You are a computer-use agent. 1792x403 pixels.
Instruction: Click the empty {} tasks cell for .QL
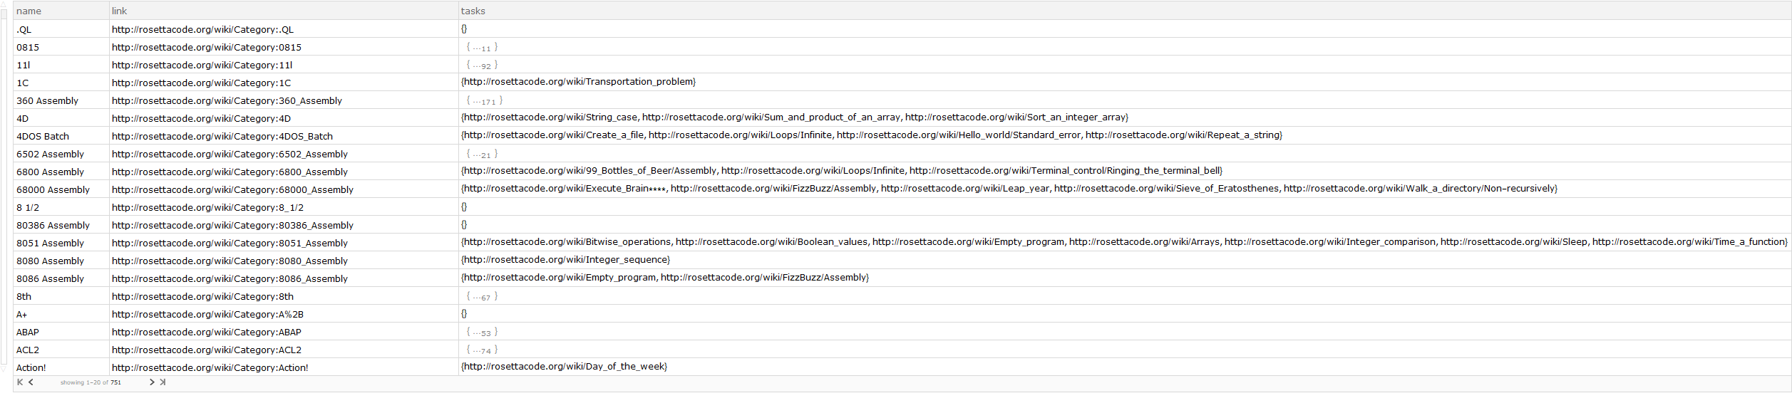coord(1125,29)
